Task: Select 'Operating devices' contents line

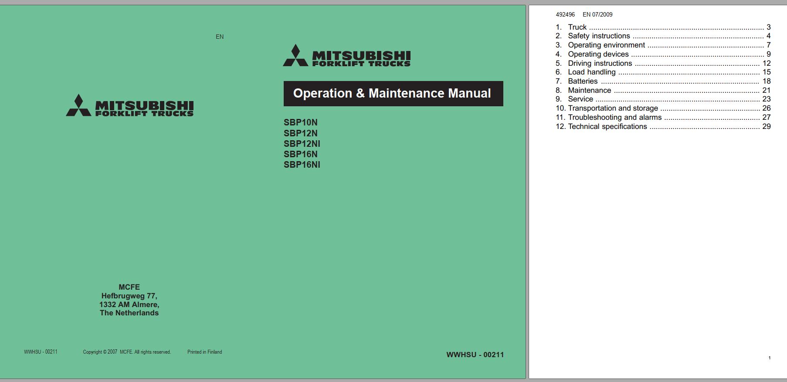Action: click(663, 54)
